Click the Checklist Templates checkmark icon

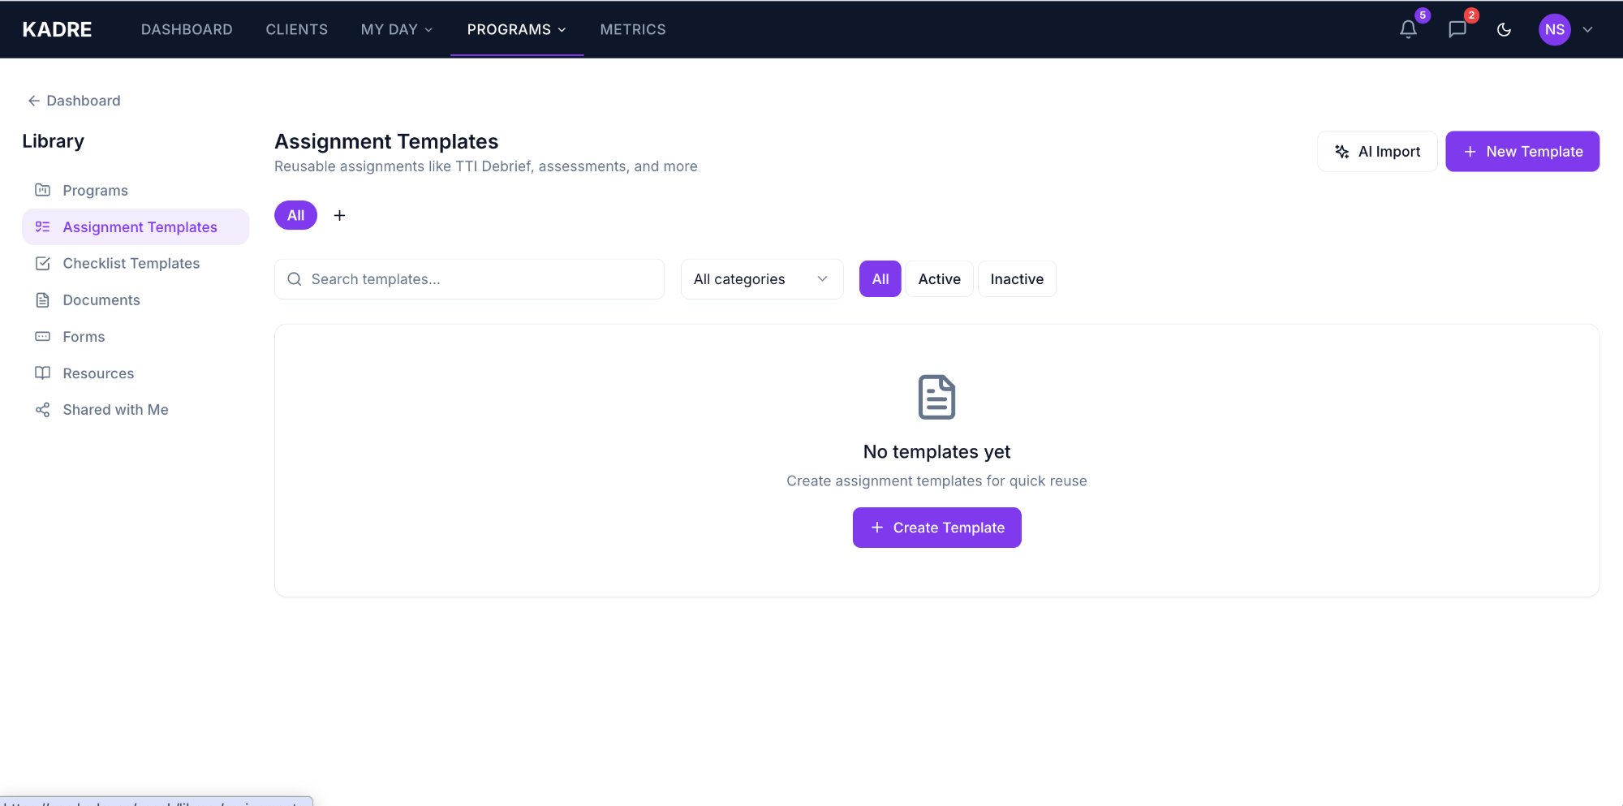pyautogui.click(x=42, y=263)
